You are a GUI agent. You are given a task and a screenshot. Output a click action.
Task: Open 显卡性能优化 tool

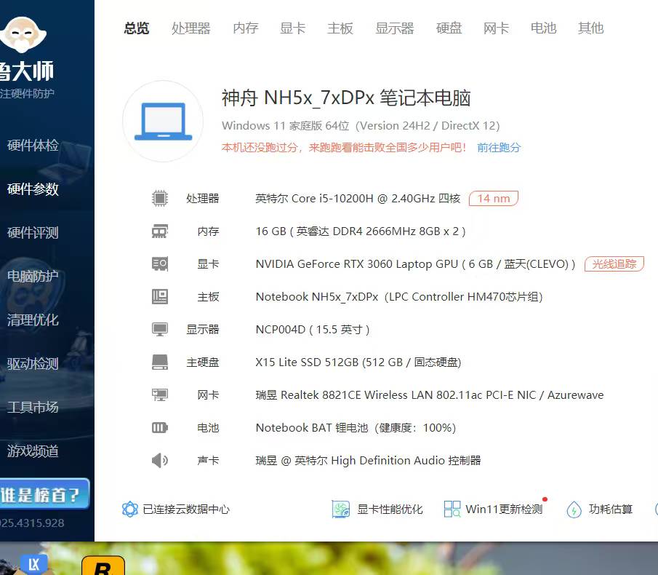[377, 509]
